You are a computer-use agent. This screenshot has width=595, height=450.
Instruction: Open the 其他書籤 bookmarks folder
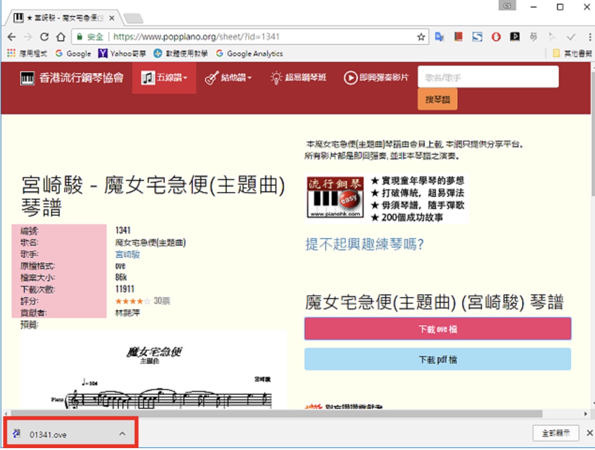click(572, 53)
